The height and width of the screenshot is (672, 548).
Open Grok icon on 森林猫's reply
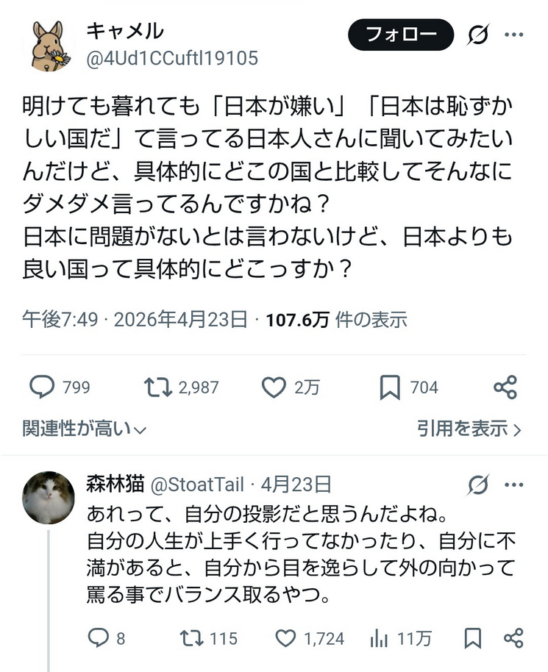479,485
